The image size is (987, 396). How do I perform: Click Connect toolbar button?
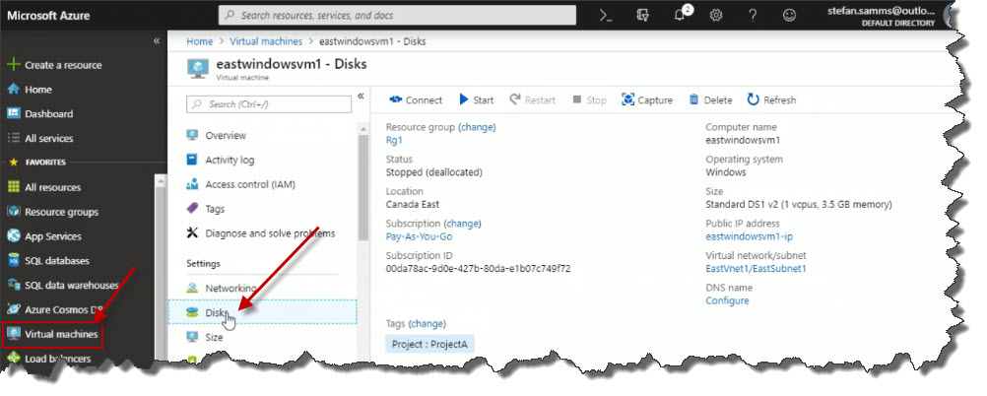point(416,100)
